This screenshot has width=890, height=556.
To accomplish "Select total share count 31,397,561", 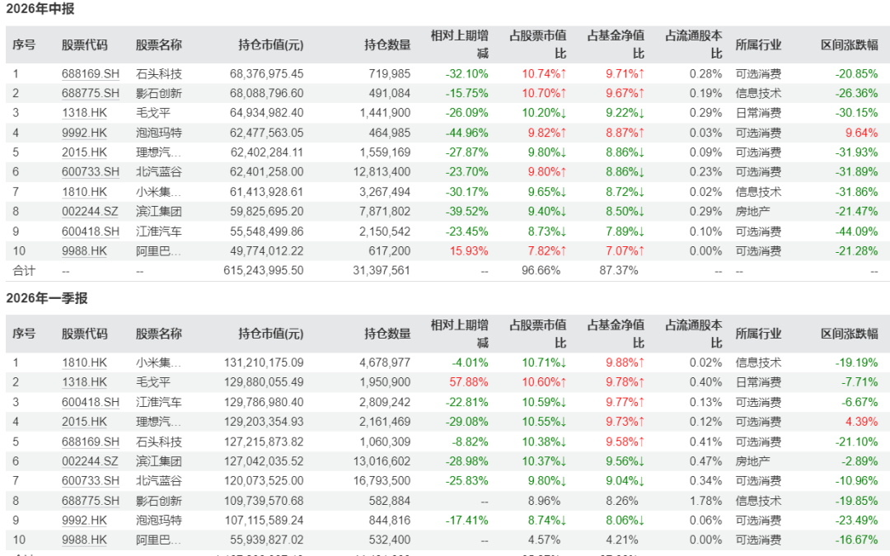I will (382, 271).
